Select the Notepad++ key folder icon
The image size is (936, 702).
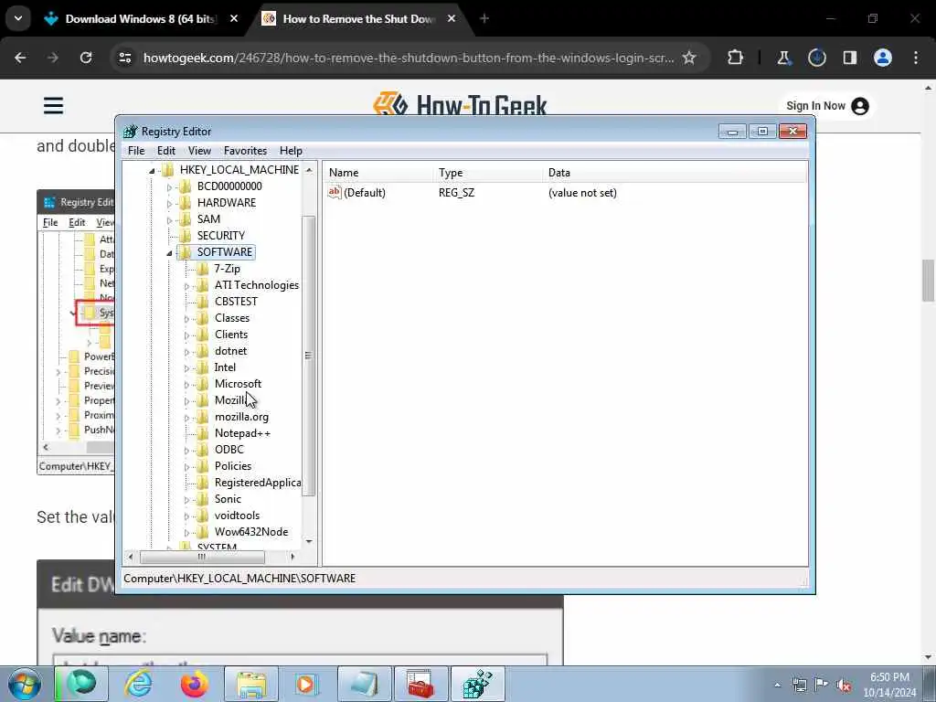tap(203, 432)
